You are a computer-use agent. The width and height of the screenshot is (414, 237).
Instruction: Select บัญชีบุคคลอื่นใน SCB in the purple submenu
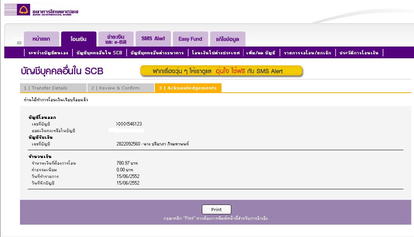(99, 53)
